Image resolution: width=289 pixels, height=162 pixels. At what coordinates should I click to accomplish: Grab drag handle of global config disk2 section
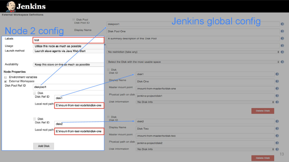(108, 117)
